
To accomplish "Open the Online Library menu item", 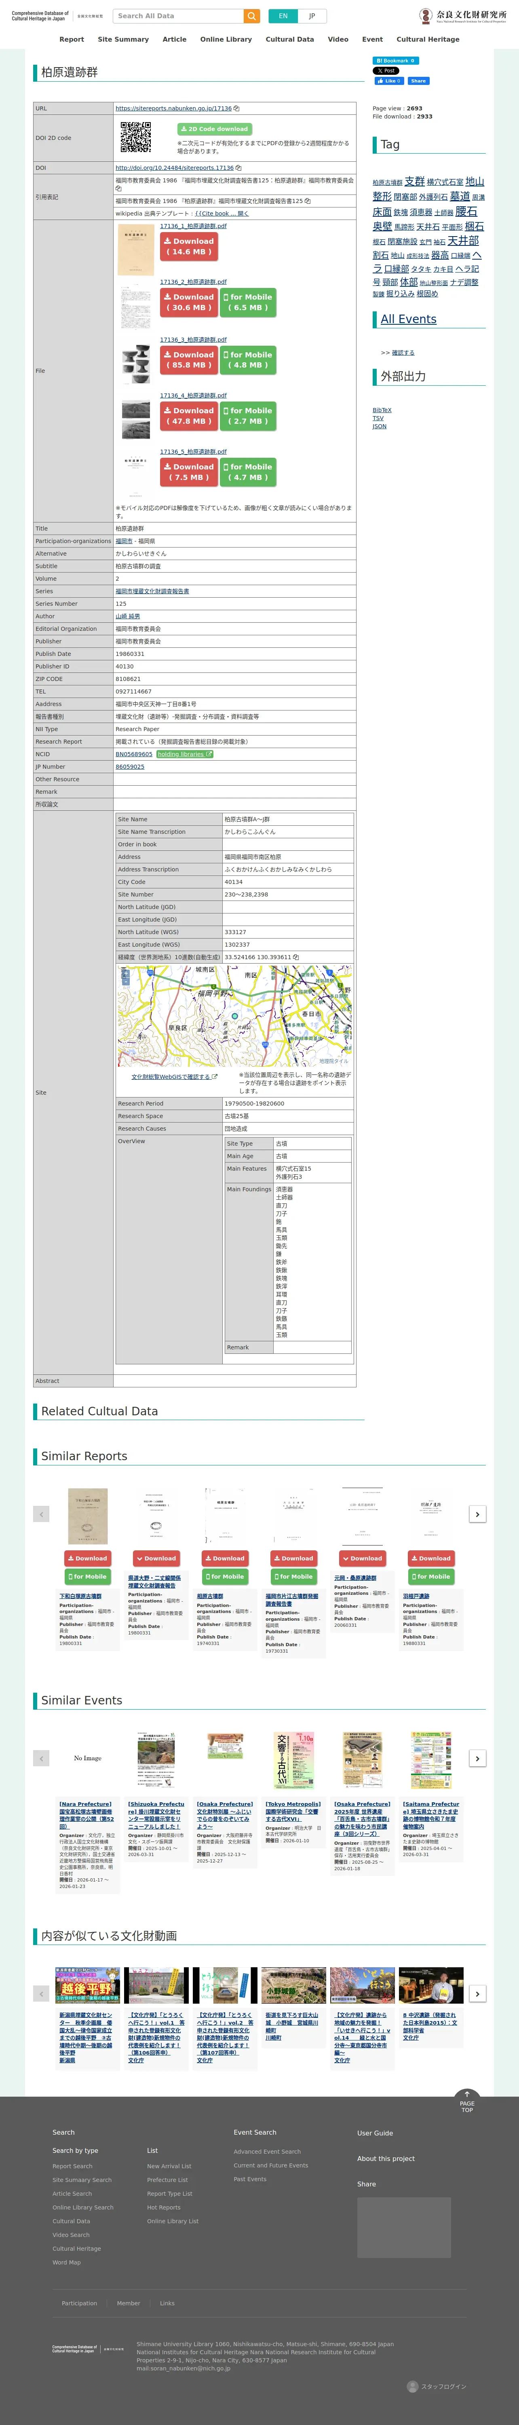I will point(226,40).
